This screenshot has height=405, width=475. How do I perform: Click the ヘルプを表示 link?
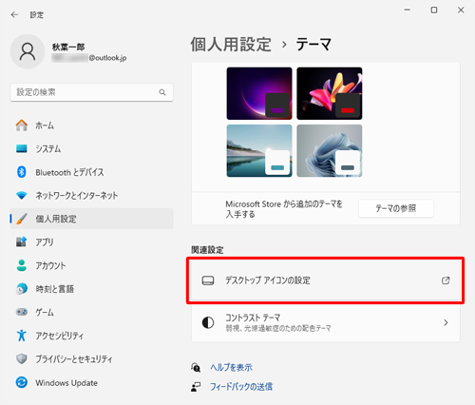(x=232, y=367)
